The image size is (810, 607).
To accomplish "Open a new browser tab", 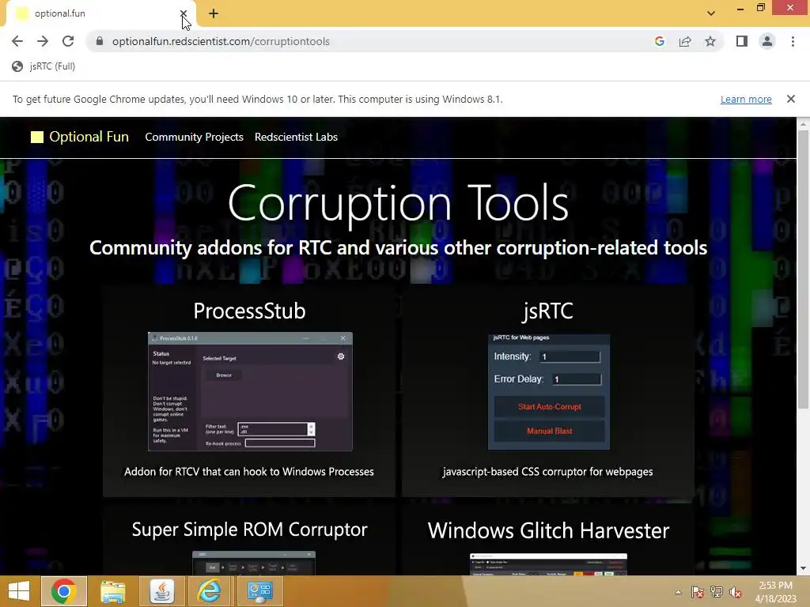I will tap(214, 13).
